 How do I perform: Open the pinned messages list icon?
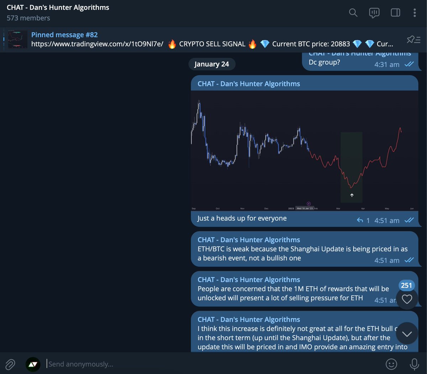coord(414,39)
